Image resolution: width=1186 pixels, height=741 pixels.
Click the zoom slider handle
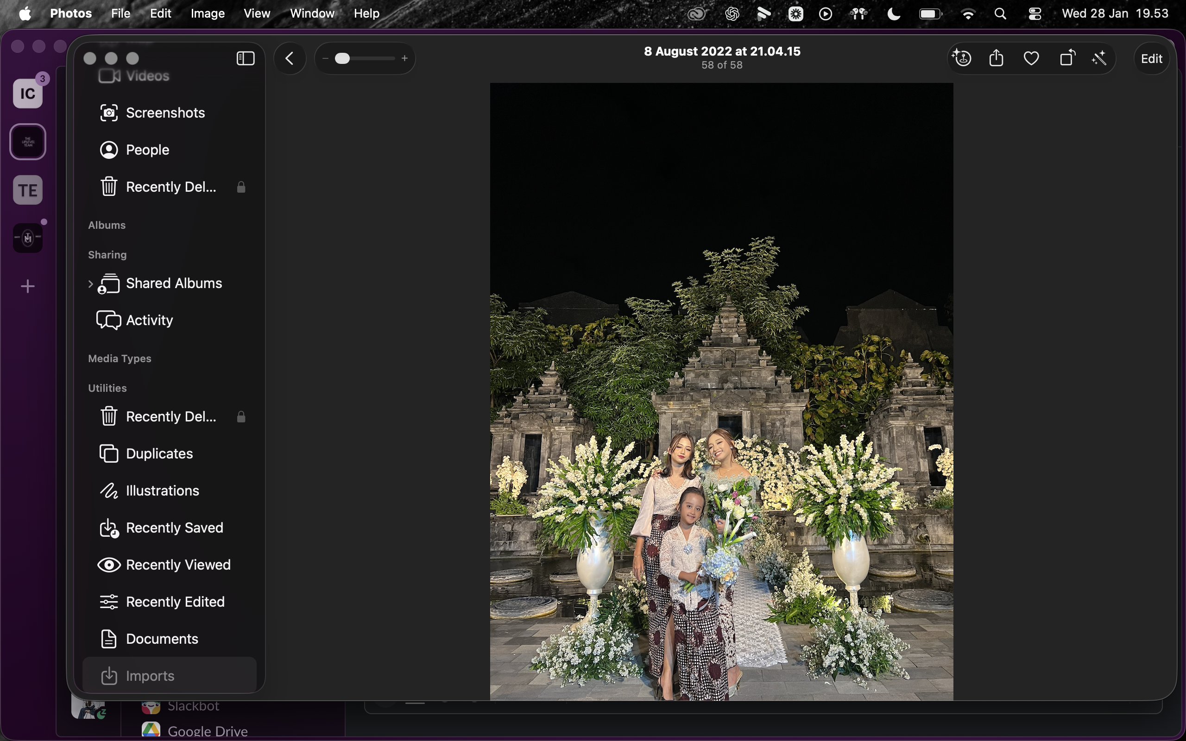(x=342, y=58)
